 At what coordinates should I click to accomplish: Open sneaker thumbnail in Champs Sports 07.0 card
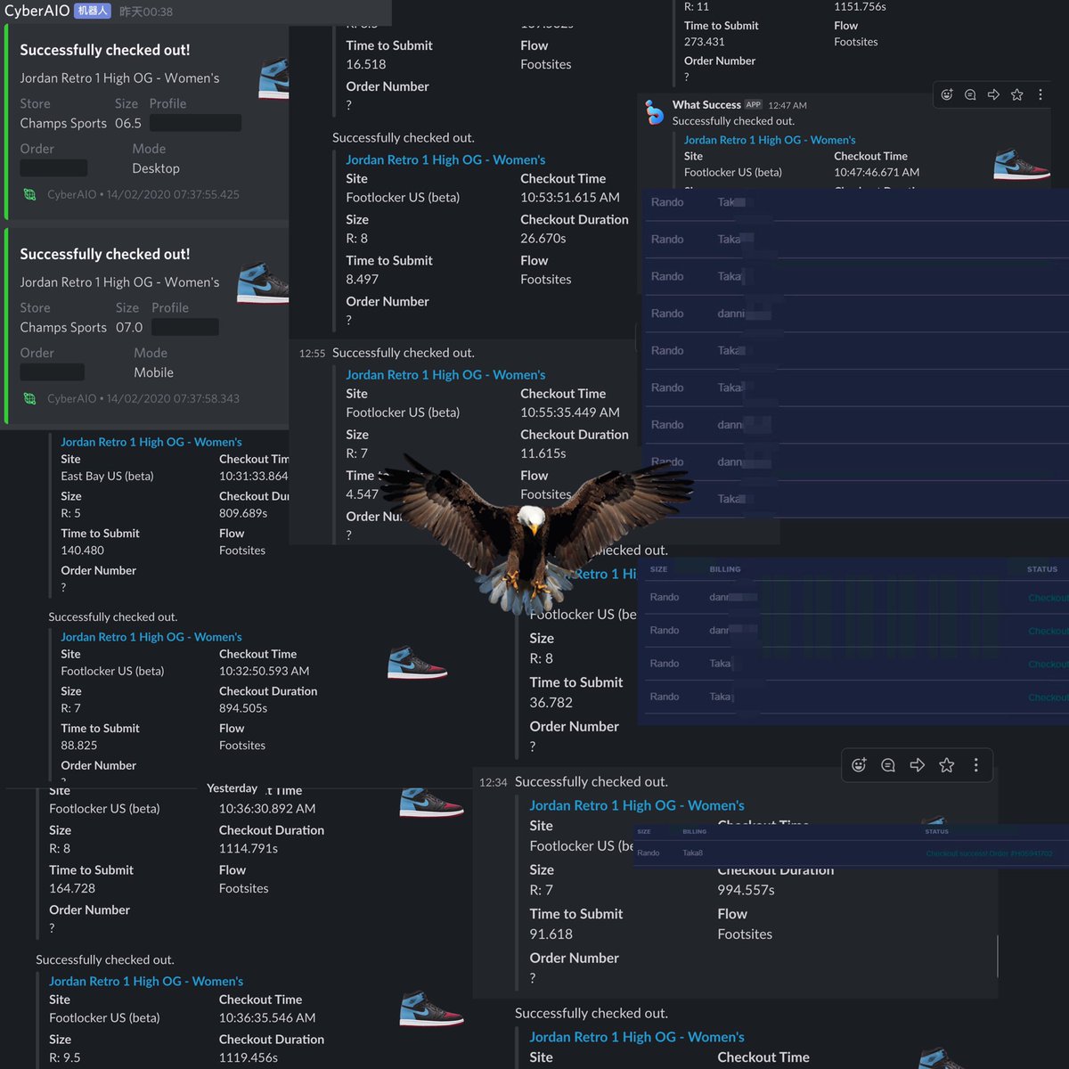[x=263, y=283]
